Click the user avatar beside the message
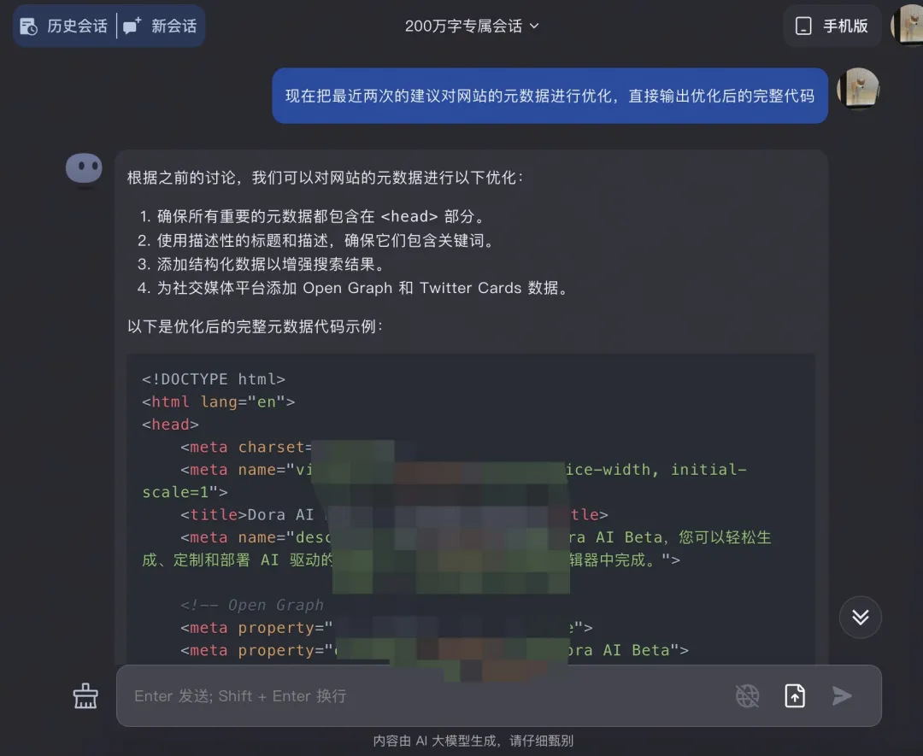923x756 pixels. [858, 89]
